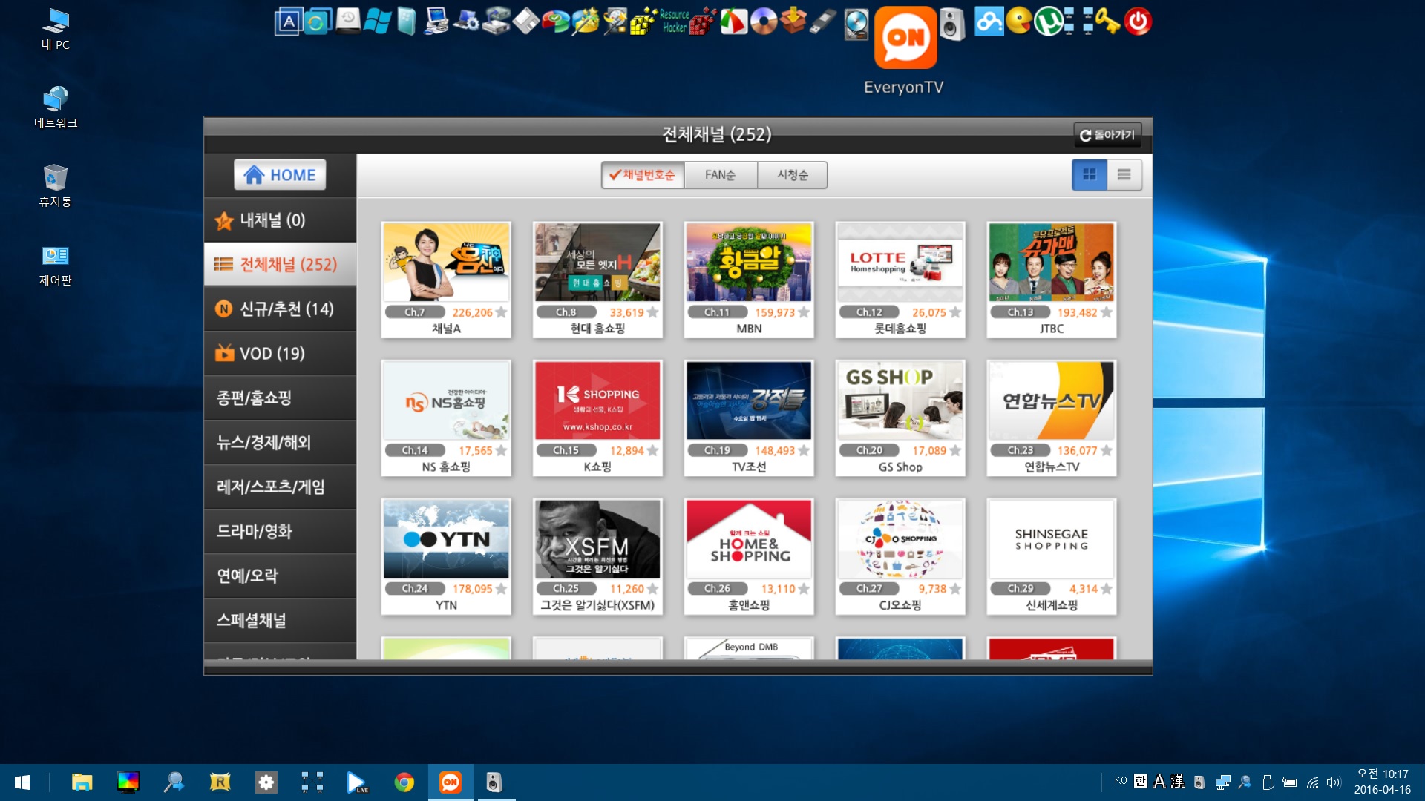Click the 돌아가기 back button
This screenshot has width=1425, height=801.
[1107, 135]
